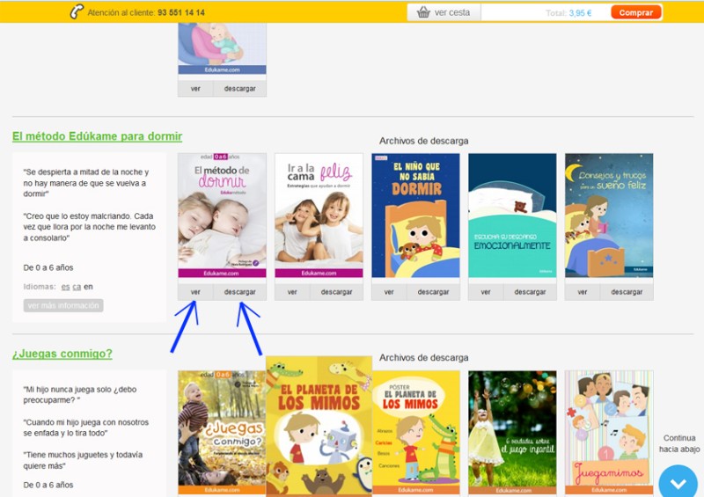The width and height of the screenshot is (704, 497).
Task: Click 'ver' under El método de dormir cover
Action: pyautogui.click(x=195, y=292)
